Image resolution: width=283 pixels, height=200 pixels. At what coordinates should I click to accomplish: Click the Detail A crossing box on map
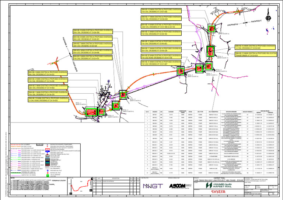(x=91, y=112)
